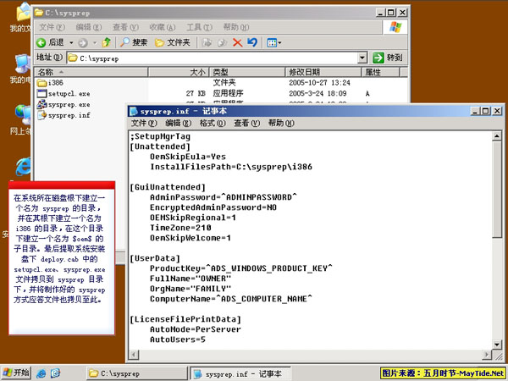The height and width of the screenshot is (381, 508).
Task: Click the red Delete X icon
Action: (237, 42)
